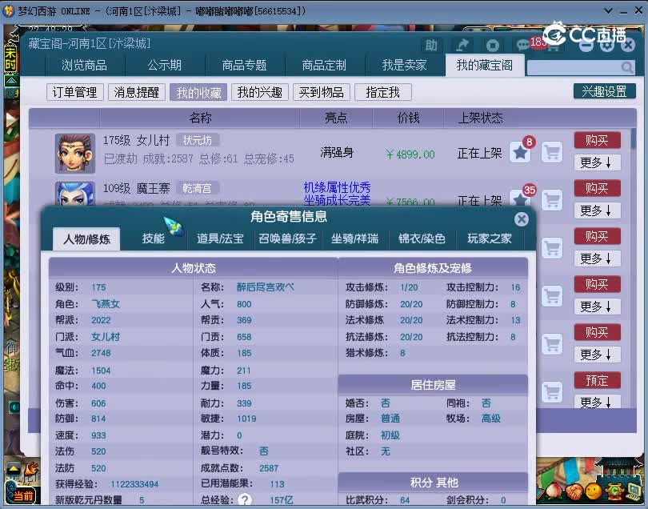Click the 魔王寨 character avatar thumbnail

[75, 194]
